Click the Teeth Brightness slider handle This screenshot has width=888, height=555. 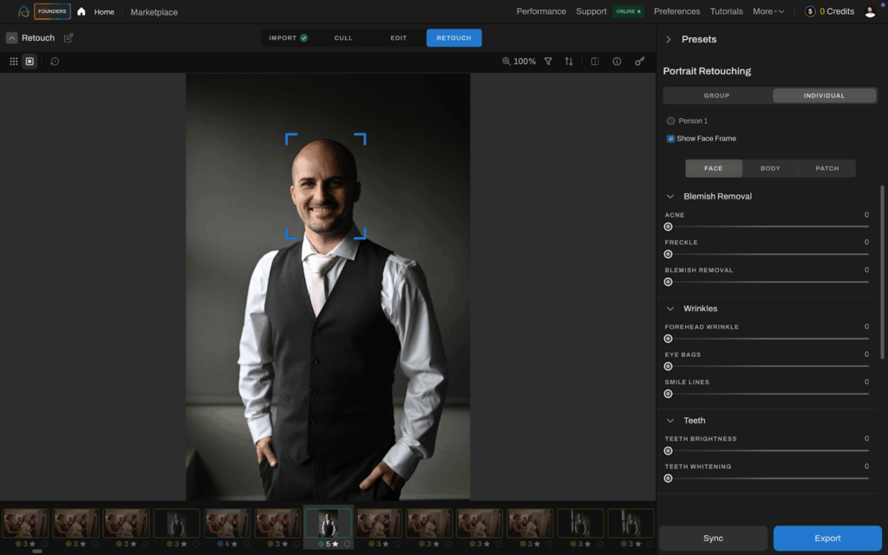point(669,451)
